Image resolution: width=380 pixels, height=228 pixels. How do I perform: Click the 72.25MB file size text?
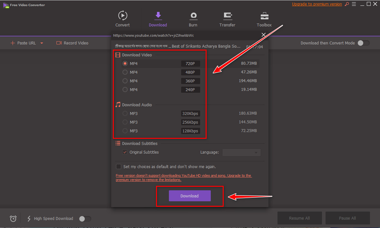click(249, 131)
